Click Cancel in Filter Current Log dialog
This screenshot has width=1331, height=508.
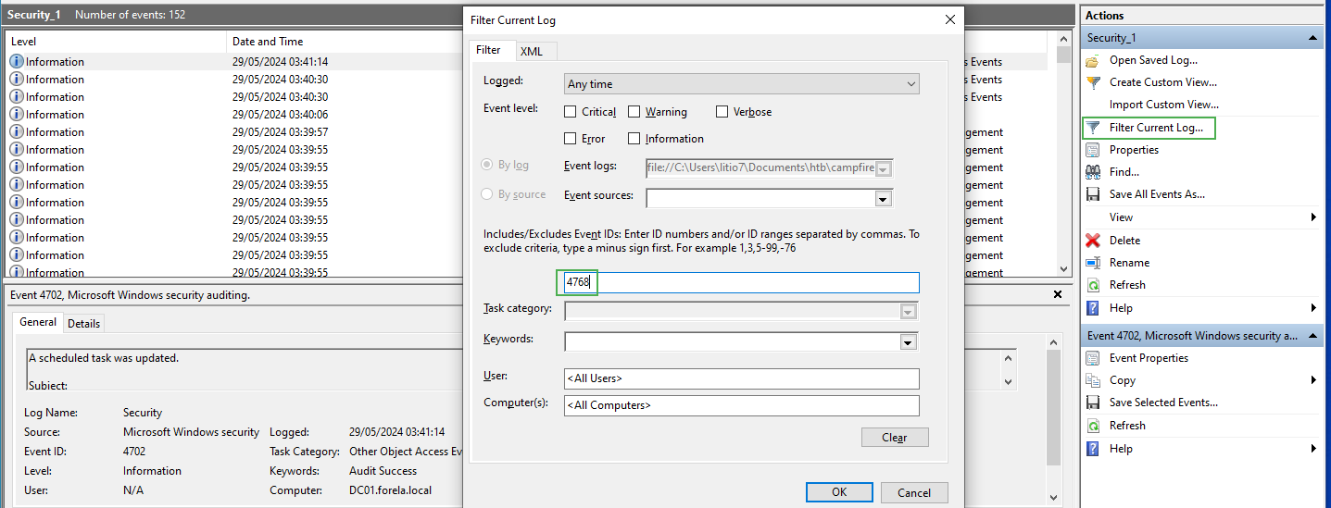(914, 492)
